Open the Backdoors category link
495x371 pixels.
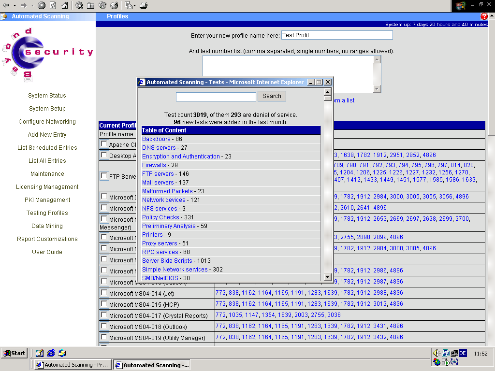tap(156, 139)
